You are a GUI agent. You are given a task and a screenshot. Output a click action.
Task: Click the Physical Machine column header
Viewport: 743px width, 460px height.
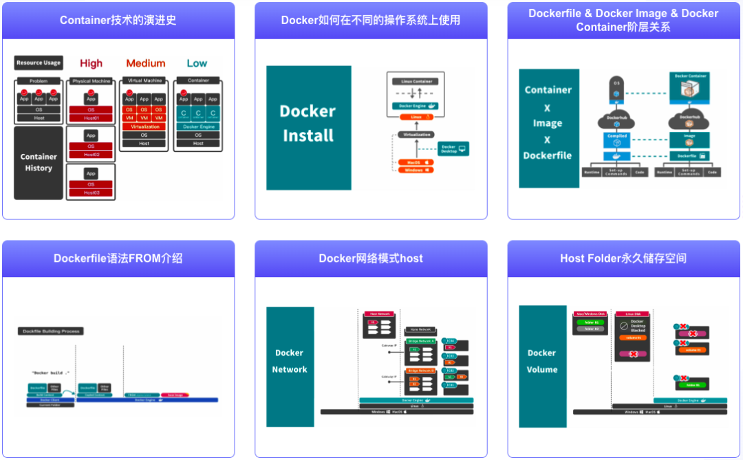coord(91,81)
